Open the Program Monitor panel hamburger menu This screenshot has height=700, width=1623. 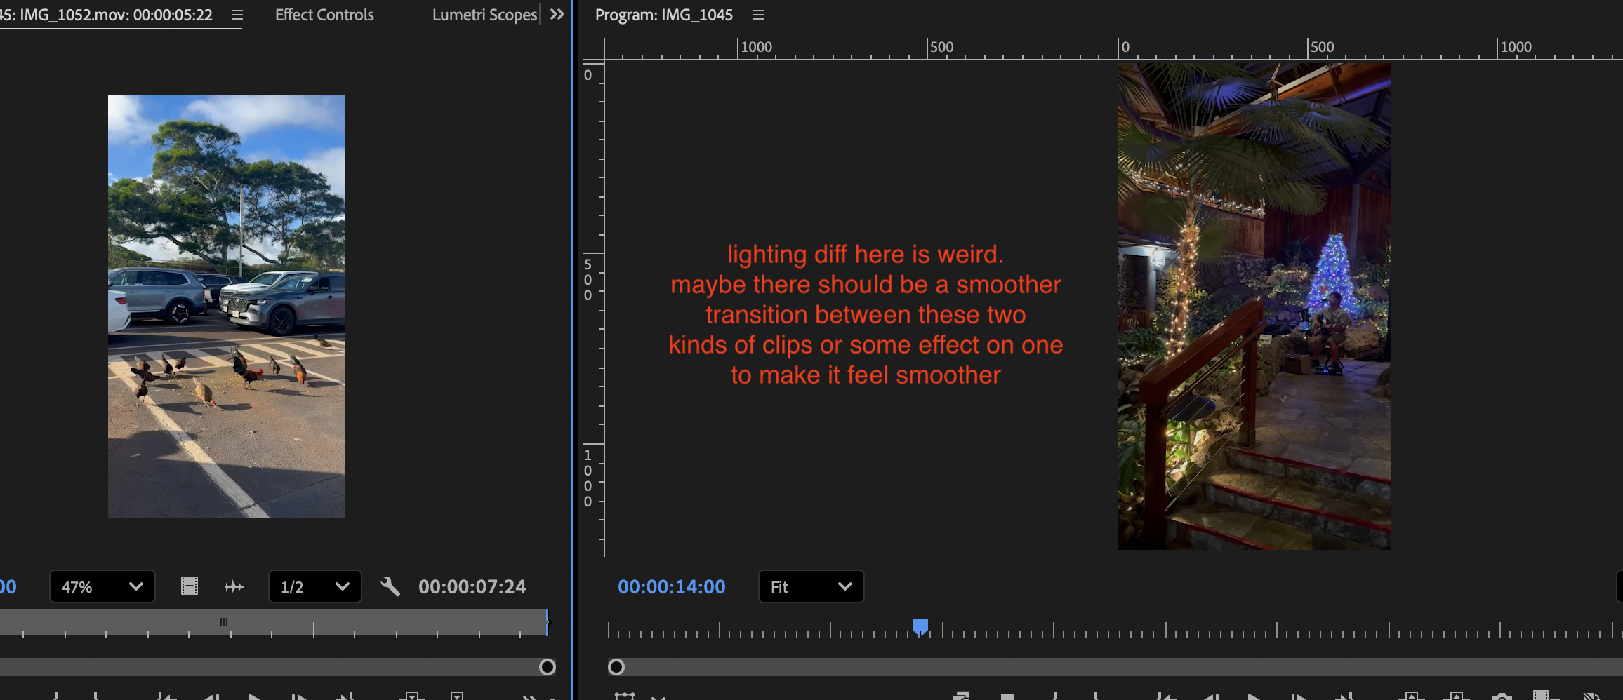(x=757, y=14)
